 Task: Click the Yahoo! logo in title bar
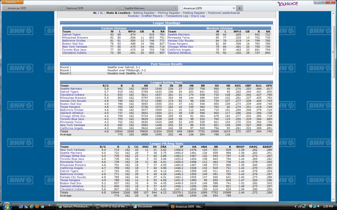[287, 4]
